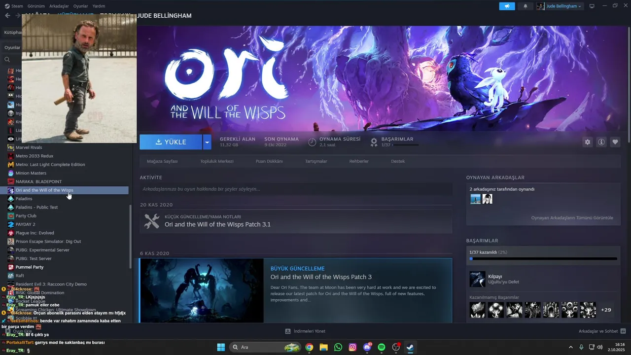Open the Kılpayı achievement icon

[477, 279]
